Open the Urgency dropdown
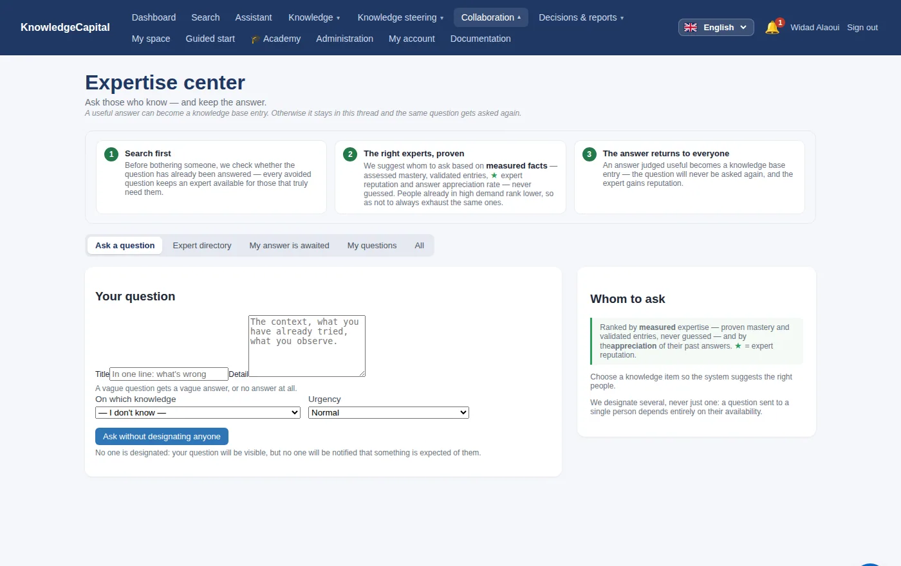 click(x=389, y=412)
